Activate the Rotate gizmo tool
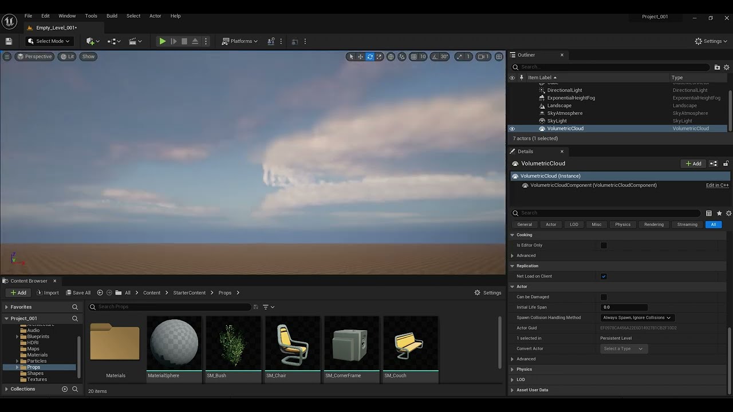The height and width of the screenshot is (412, 733). (370, 57)
